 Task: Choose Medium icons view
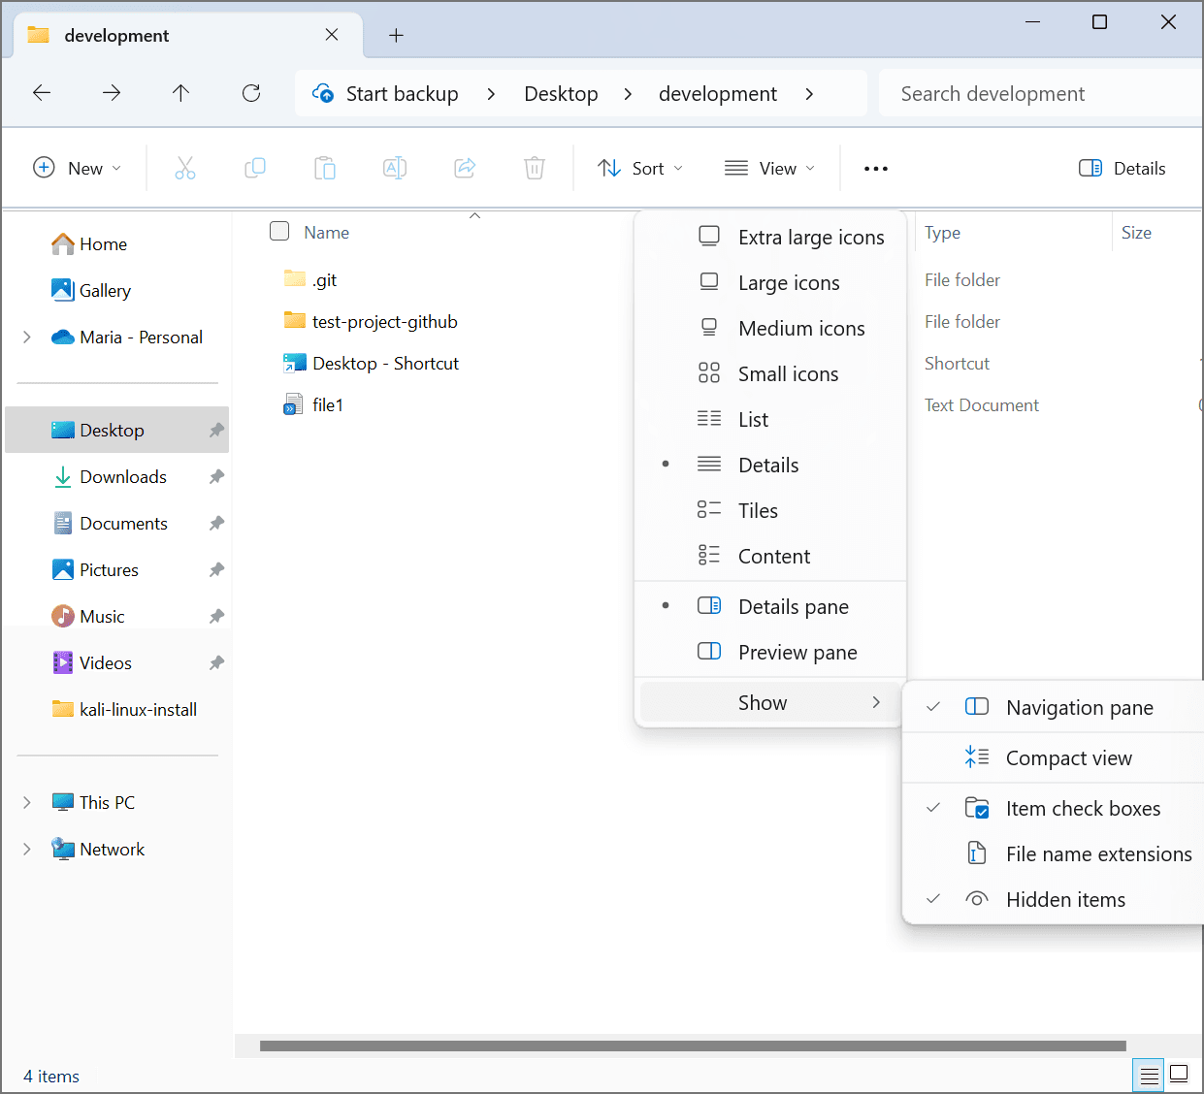pos(770,328)
